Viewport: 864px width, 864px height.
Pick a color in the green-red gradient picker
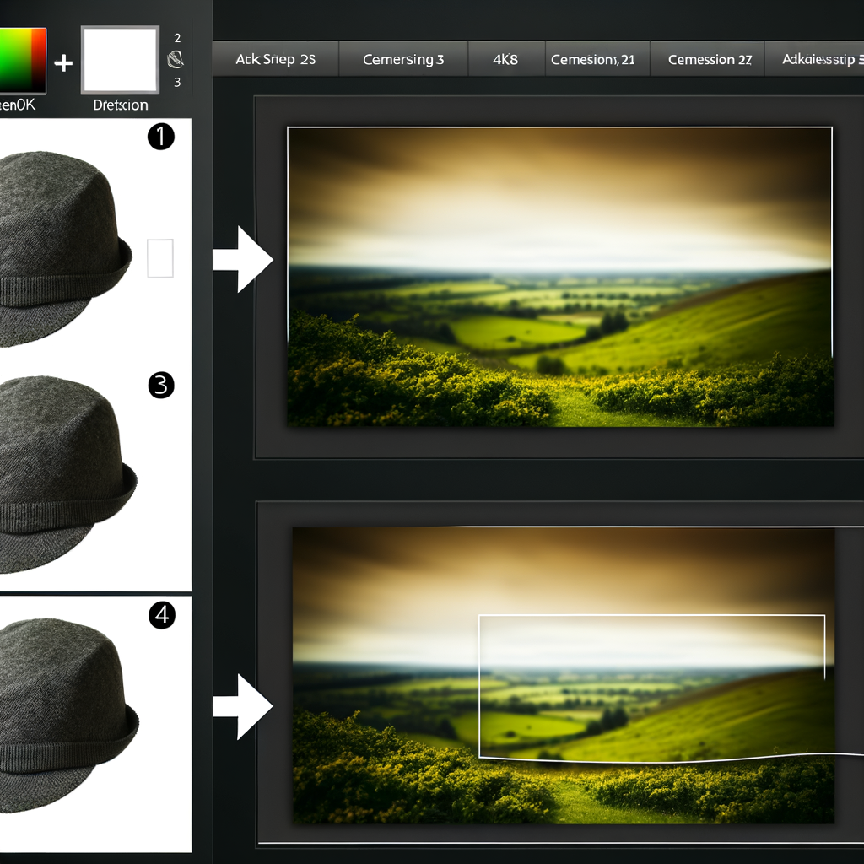(23, 59)
